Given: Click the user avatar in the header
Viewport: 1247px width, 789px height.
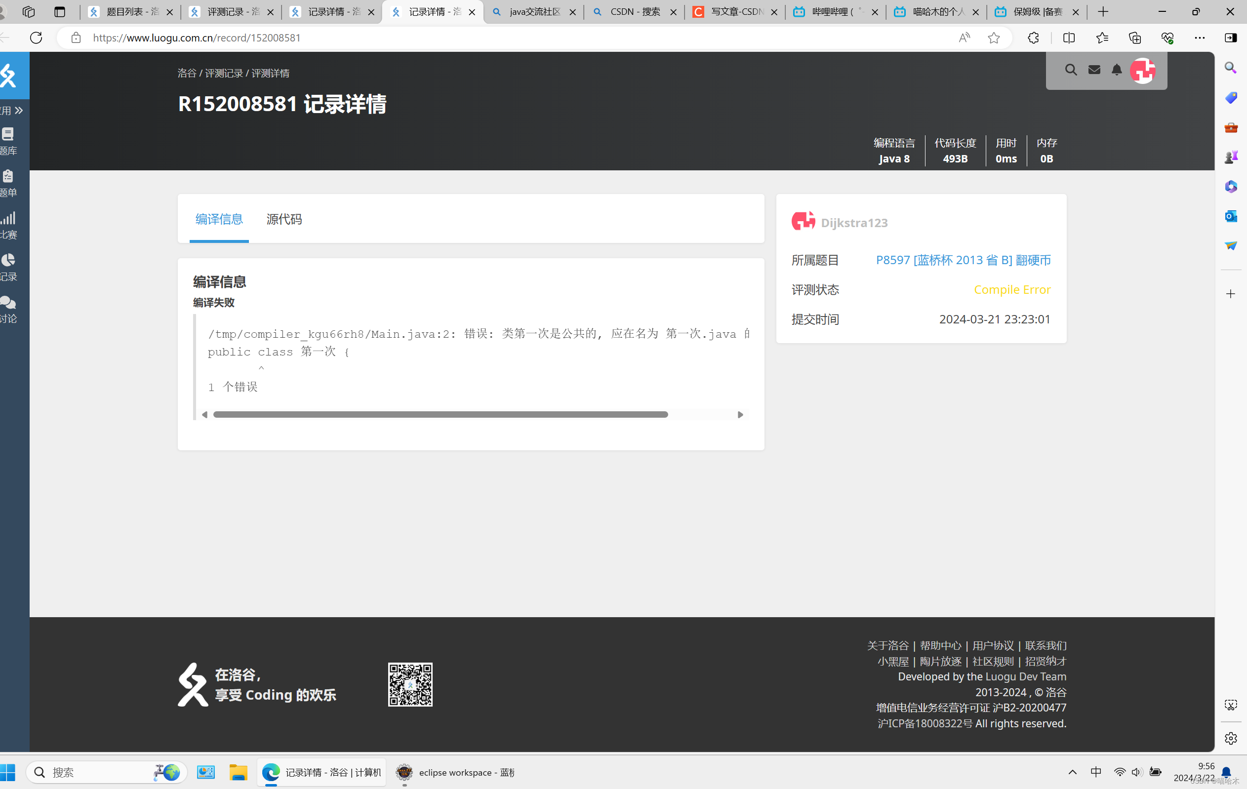Looking at the screenshot, I should click(x=1143, y=71).
